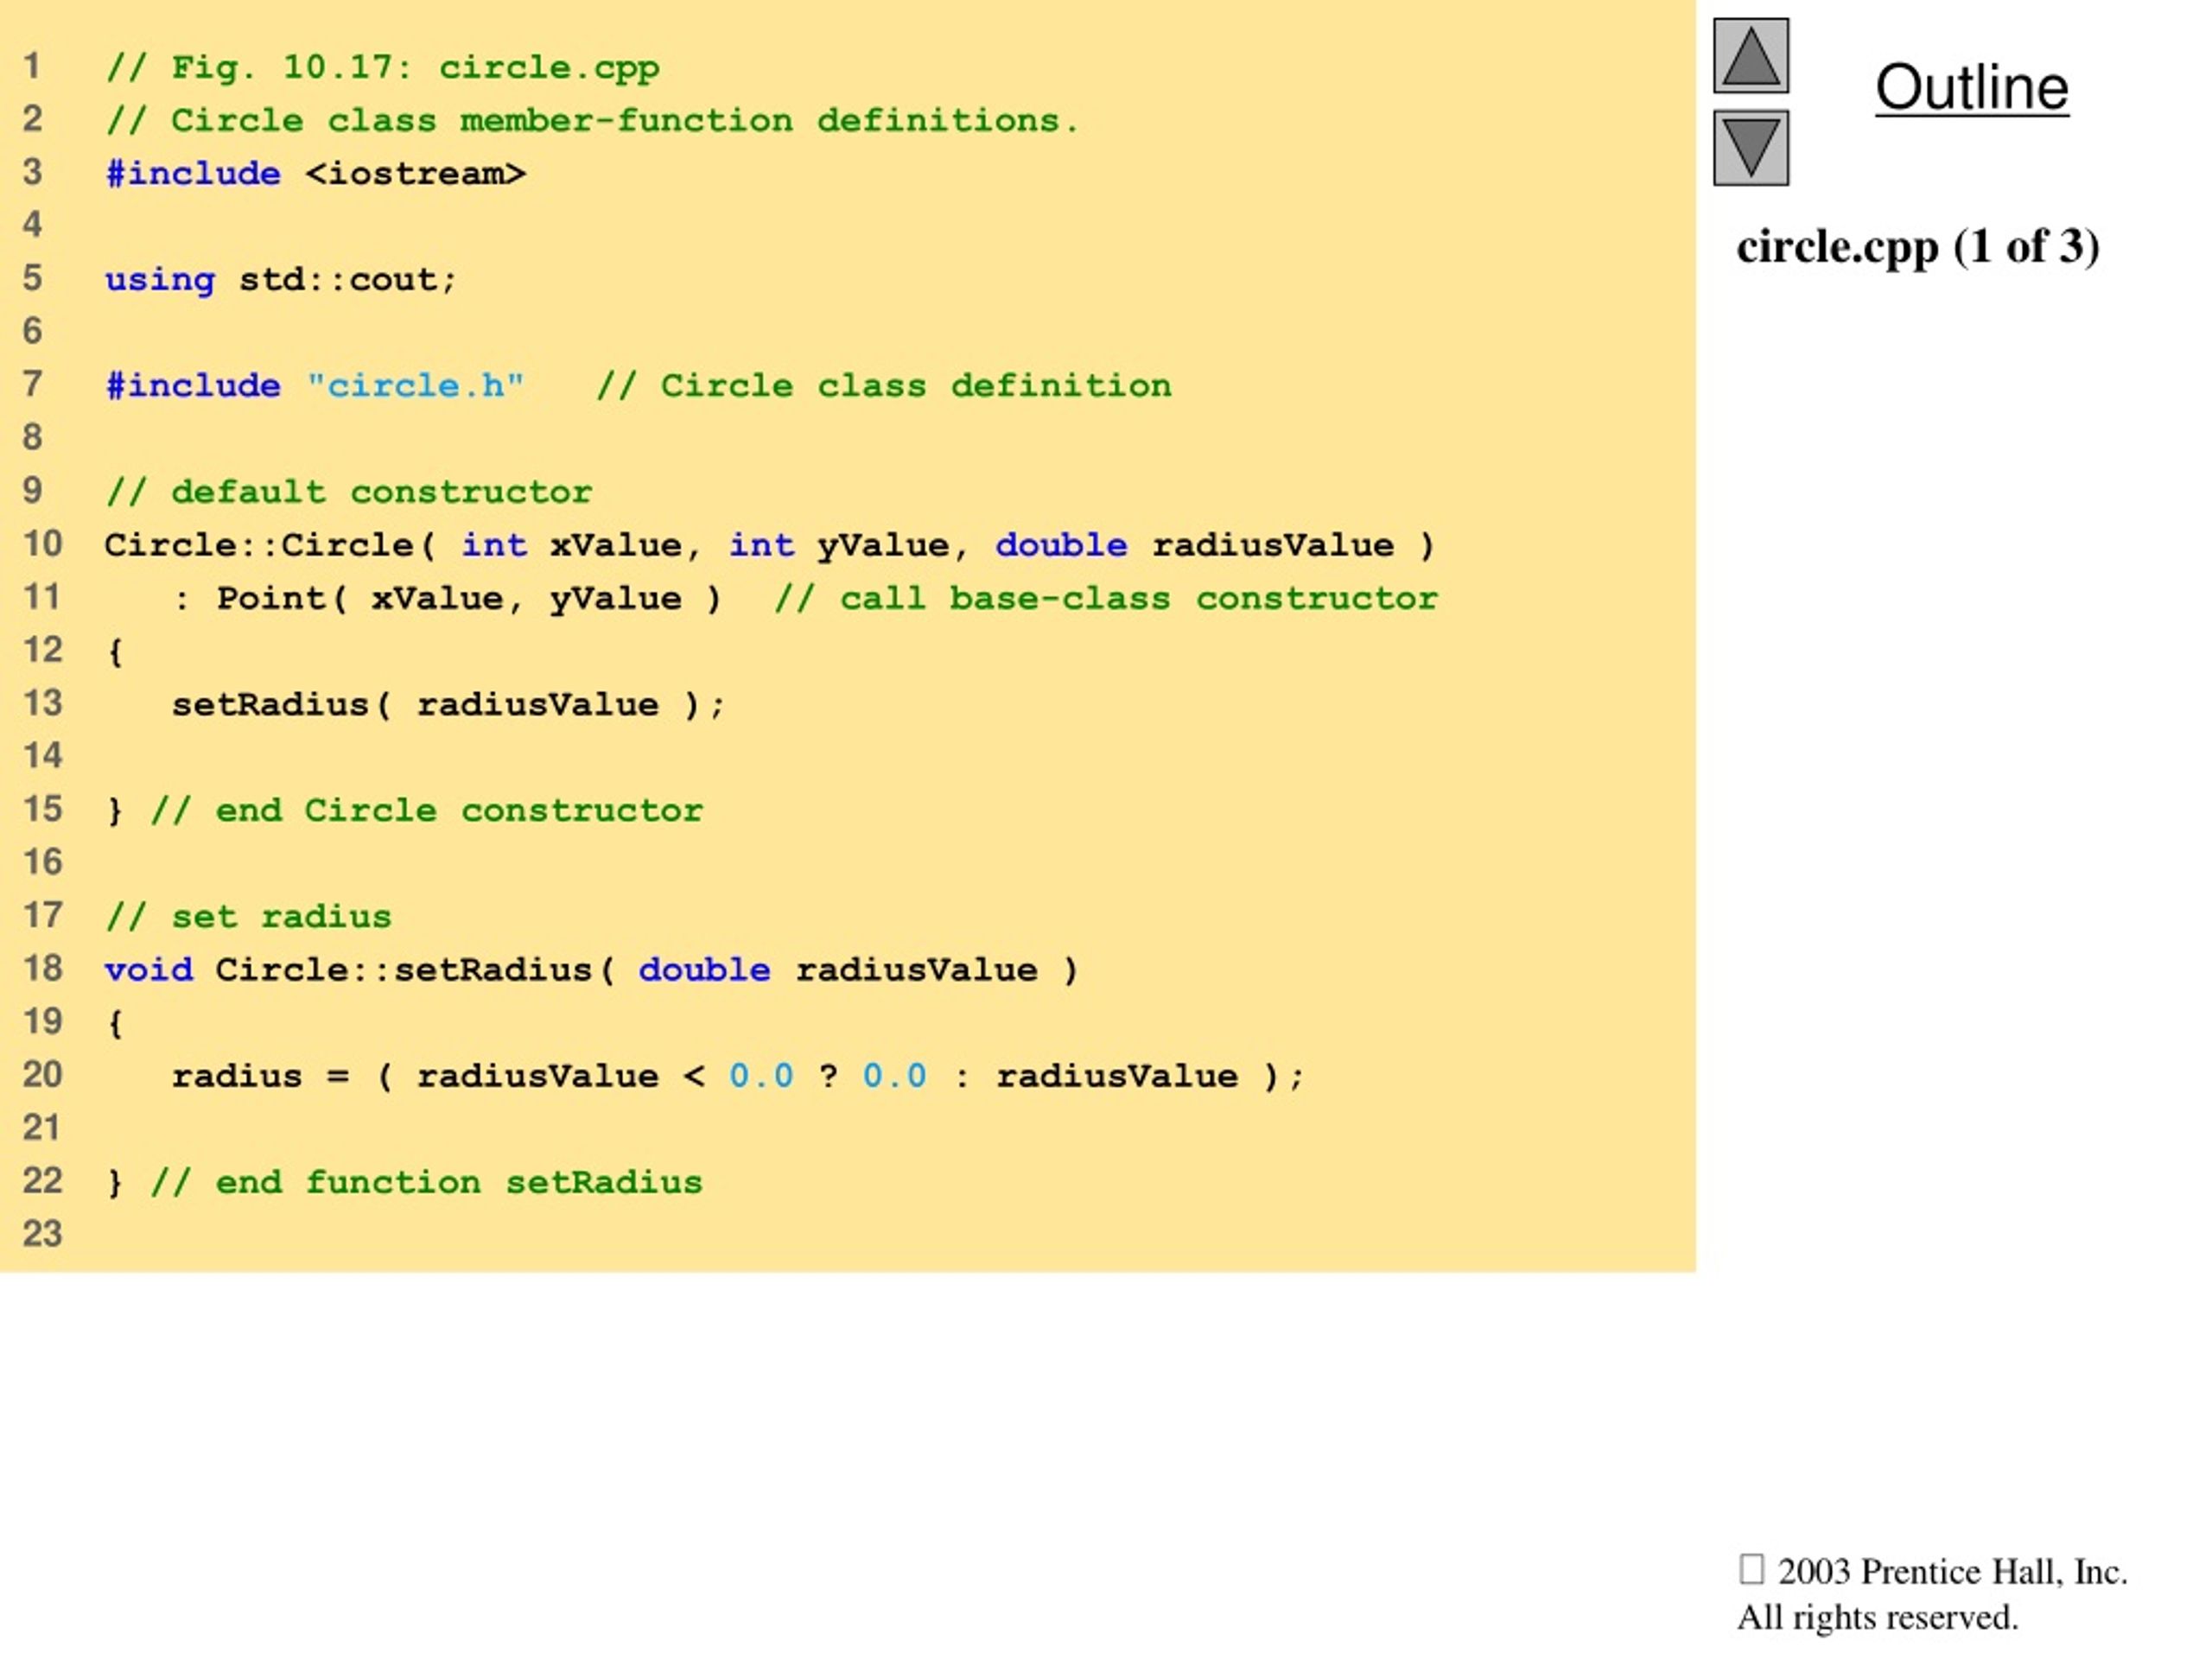Click the 'using std::cout;' line
This screenshot has height=1659, width=2212.
(x=280, y=280)
